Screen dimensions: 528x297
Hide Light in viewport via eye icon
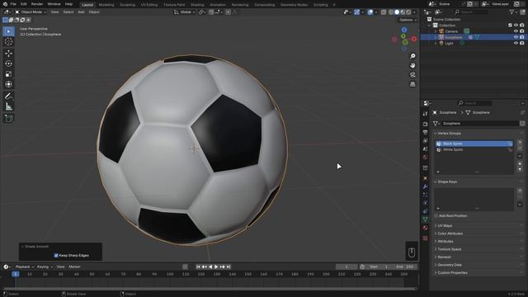pyautogui.click(x=516, y=44)
